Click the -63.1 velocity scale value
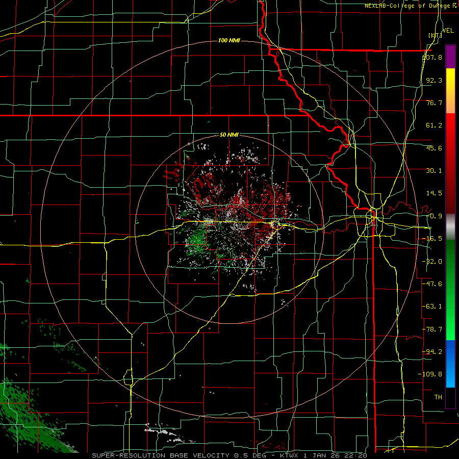Image resolution: width=459 pixels, height=459 pixels. click(x=432, y=307)
